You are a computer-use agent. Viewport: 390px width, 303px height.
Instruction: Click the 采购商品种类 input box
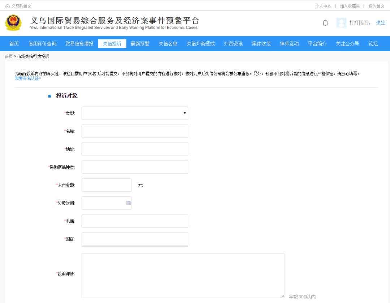click(x=135, y=167)
